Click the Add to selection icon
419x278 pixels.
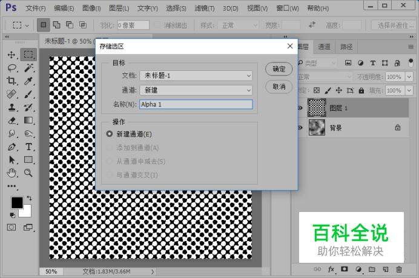click(57, 25)
